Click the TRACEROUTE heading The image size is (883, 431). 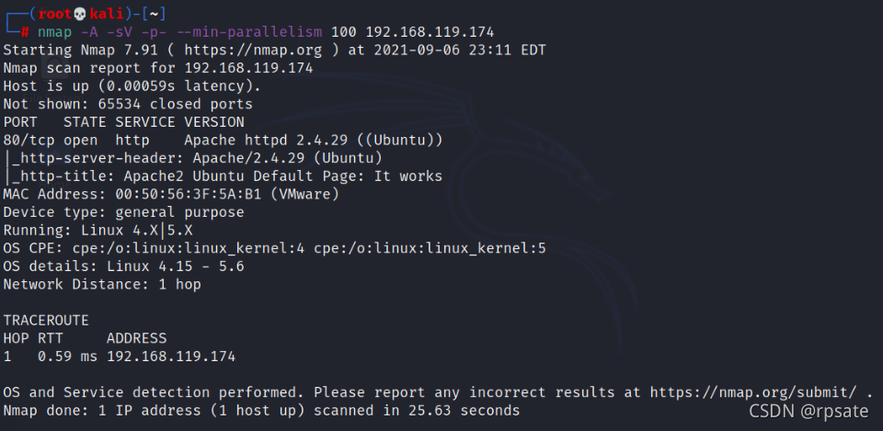tap(46, 320)
